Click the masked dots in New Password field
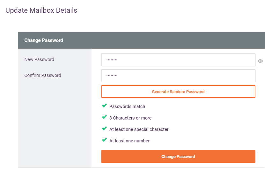This screenshot has width=278, height=171. [112, 60]
